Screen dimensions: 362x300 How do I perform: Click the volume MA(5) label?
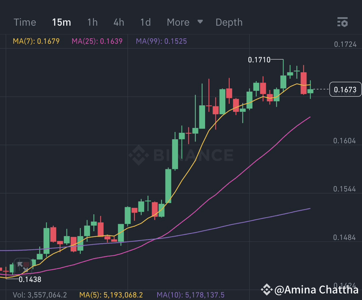111,294
